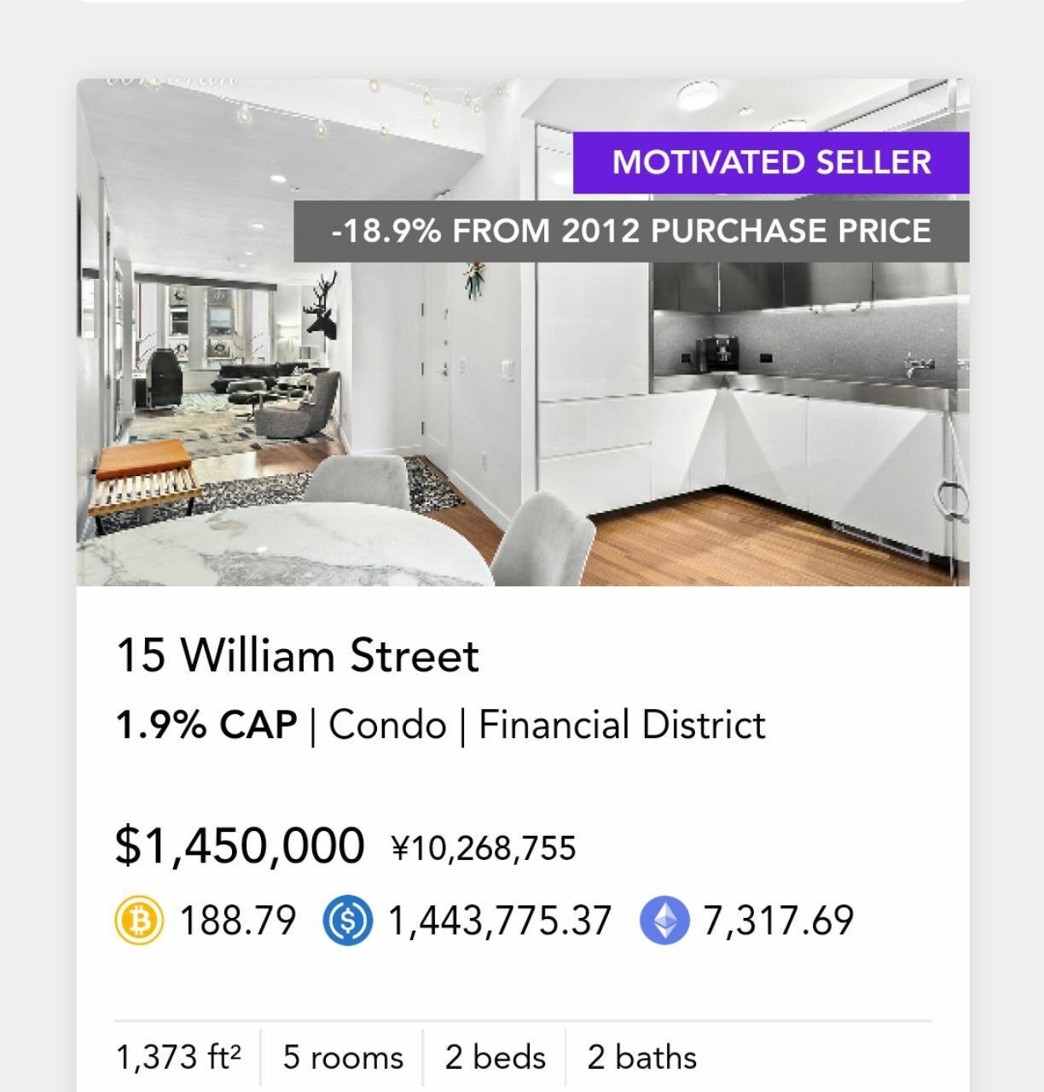Click the 7,317.69 Ethereum price value
The width and height of the screenshot is (1044, 1092).
point(778,921)
